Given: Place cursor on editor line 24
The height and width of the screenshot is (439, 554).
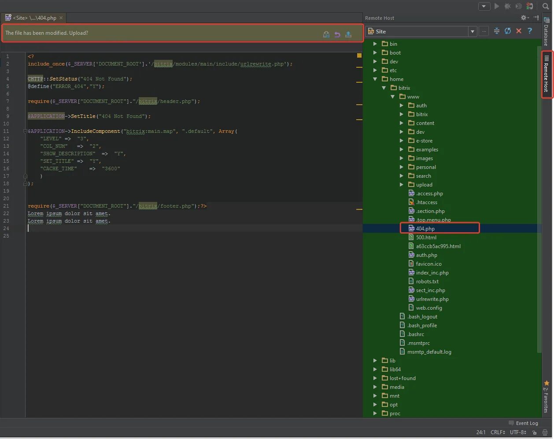Looking at the screenshot, I should coord(194,228).
